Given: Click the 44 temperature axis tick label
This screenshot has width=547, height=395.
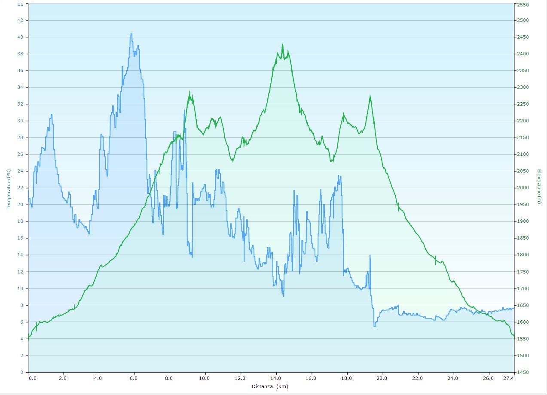Looking at the screenshot, I should coord(20,4).
